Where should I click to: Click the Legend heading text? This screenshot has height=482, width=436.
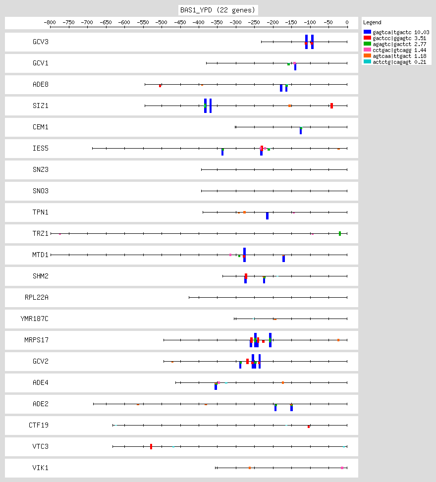click(372, 23)
